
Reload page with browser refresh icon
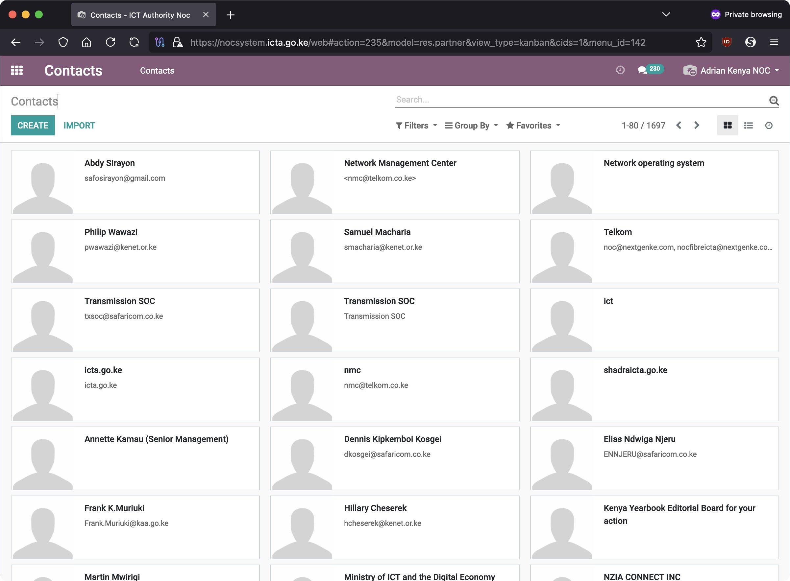pyautogui.click(x=111, y=42)
